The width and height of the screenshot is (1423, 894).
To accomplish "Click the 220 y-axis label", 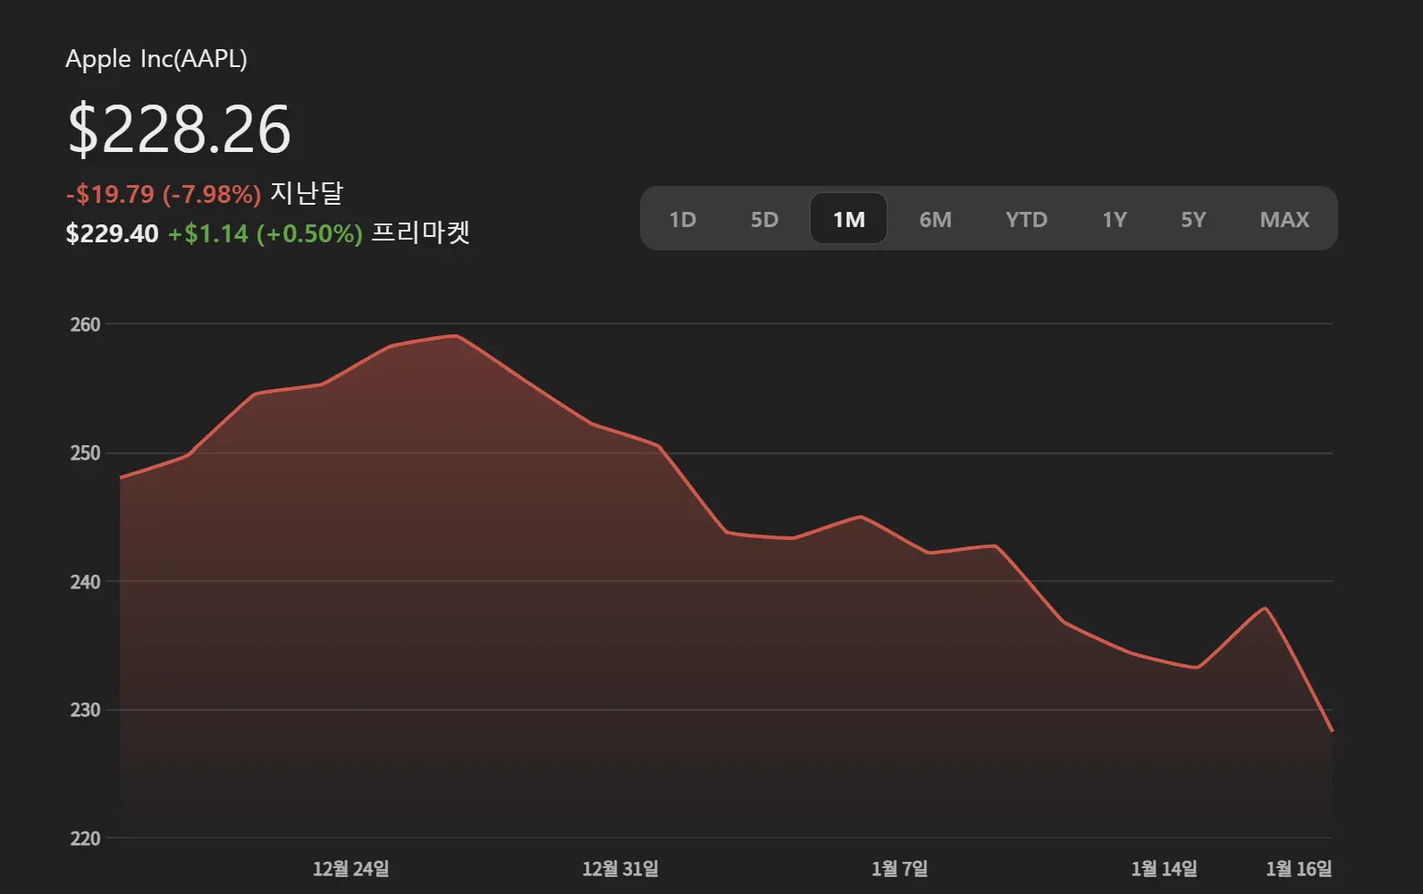I will pos(86,839).
